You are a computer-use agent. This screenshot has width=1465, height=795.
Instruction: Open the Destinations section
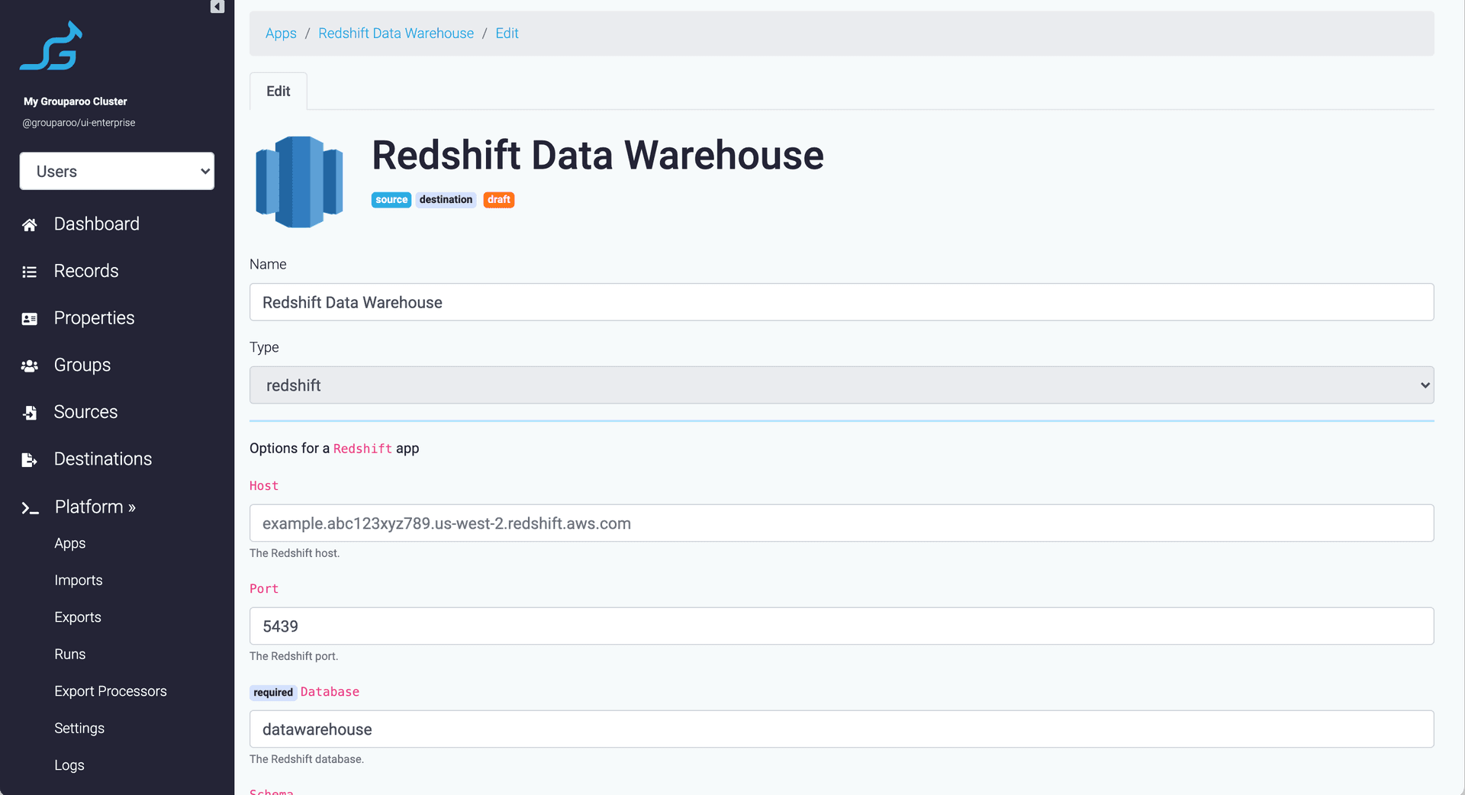103,459
